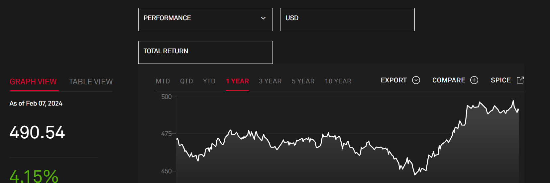Click the index value 490.54
550x183 pixels.
pyautogui.click(x=37, y=132)
